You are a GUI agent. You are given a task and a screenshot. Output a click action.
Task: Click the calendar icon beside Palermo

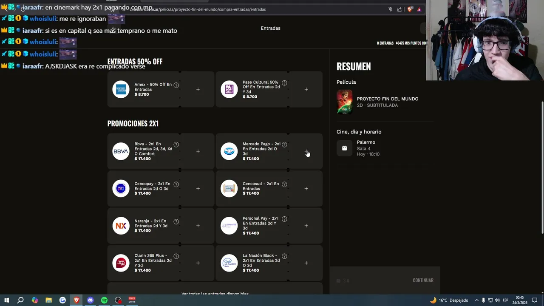coord(344,148)
